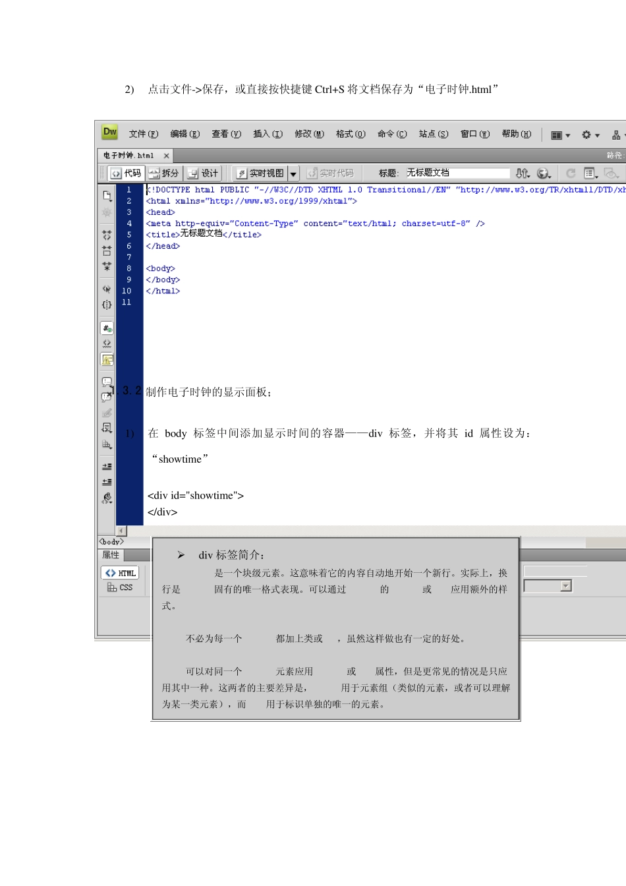Click the indent code icon
The height and width of the screenshot is (886, 626).
(107, 466)
